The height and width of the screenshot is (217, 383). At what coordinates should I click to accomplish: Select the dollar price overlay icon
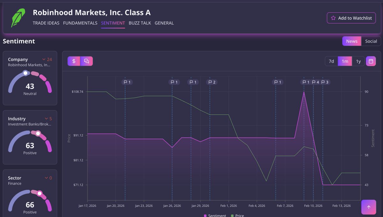74,61
